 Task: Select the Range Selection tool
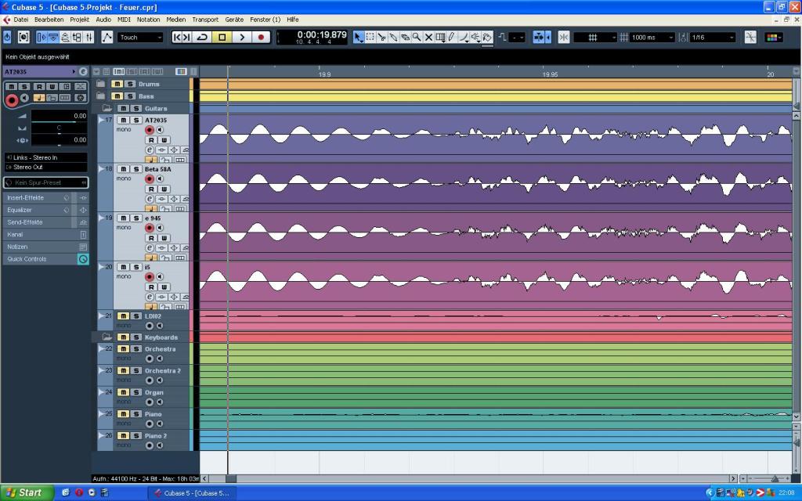370,38
